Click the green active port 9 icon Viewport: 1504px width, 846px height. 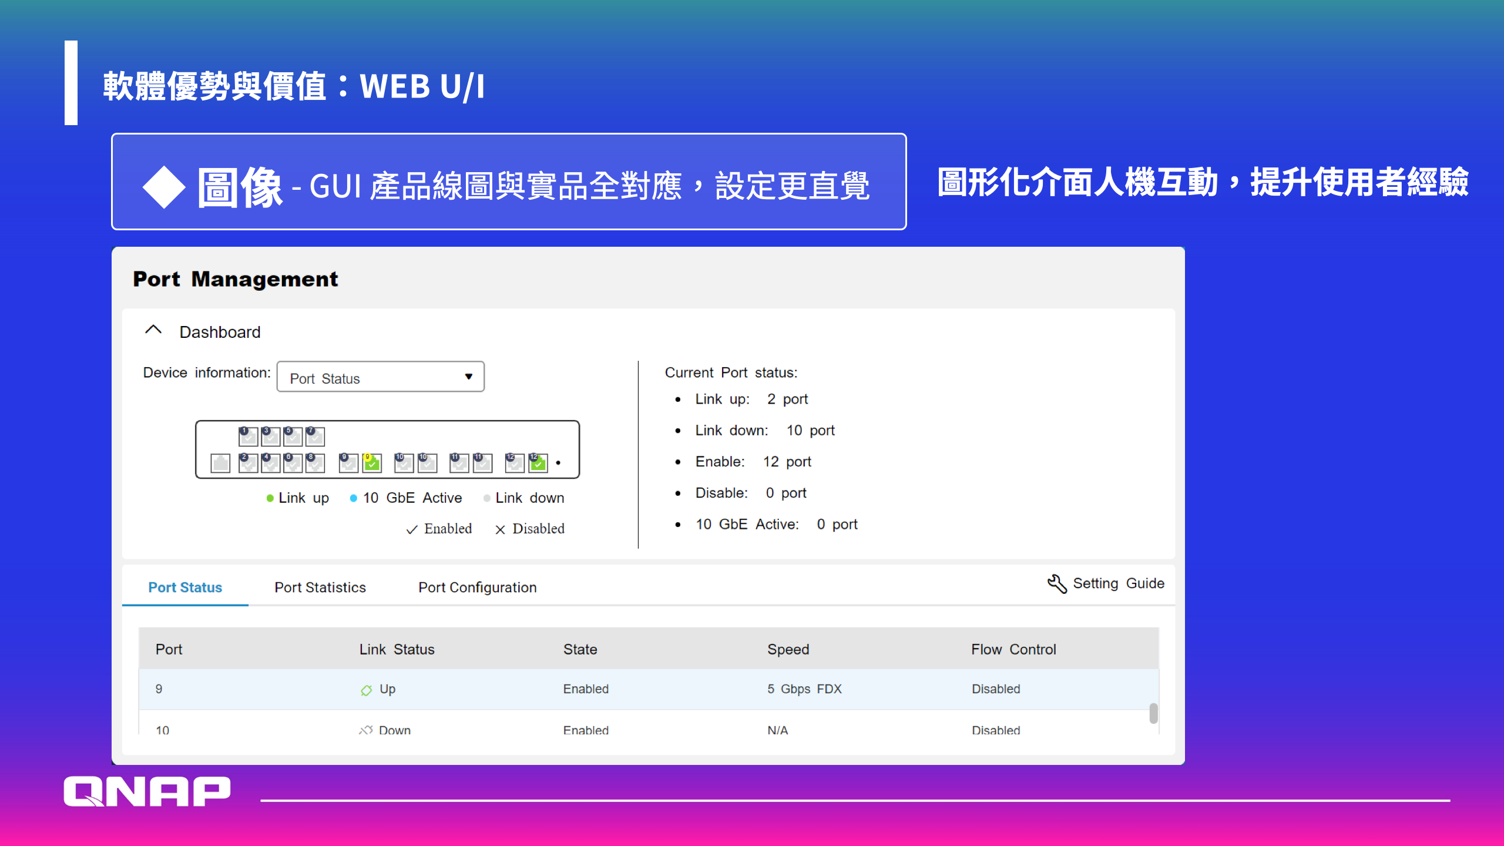point(372,463)
